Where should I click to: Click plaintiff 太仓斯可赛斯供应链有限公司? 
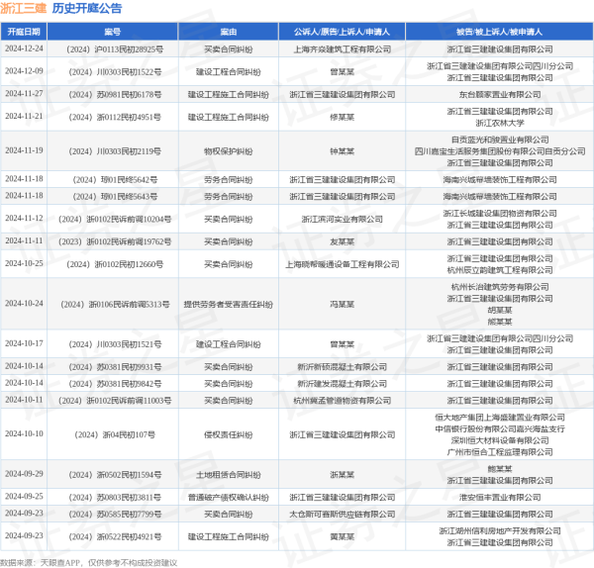(343, 515)
